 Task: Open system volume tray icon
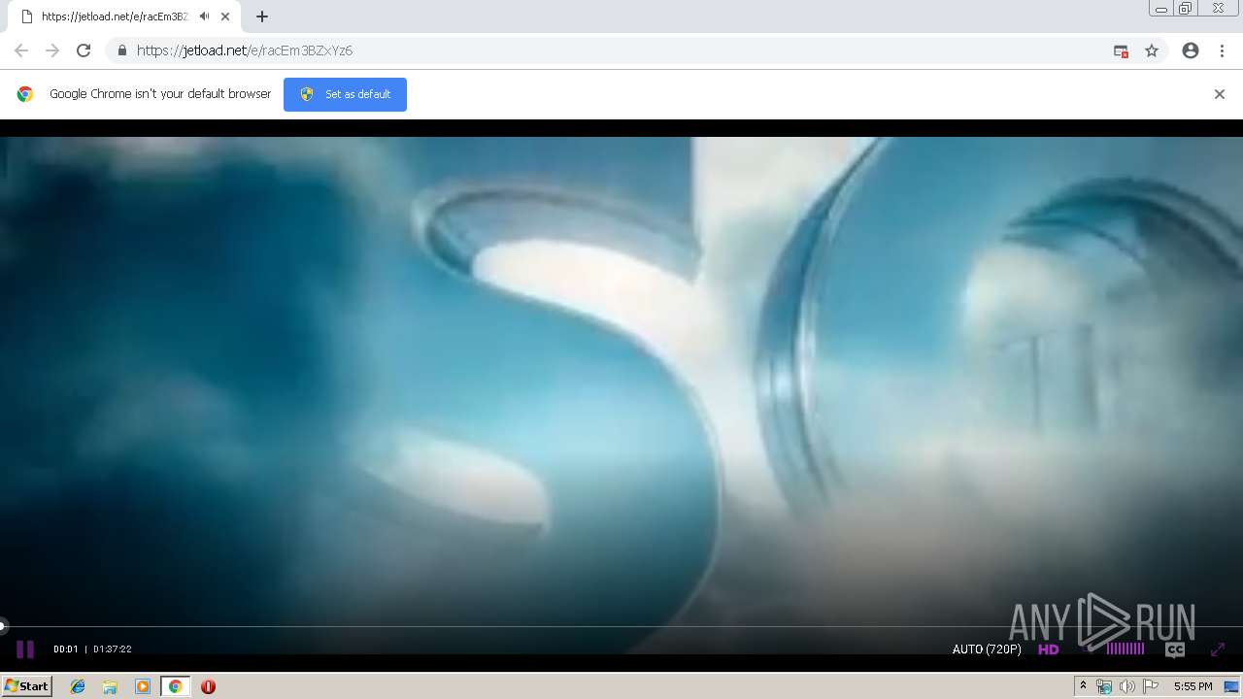point(1126,686)
